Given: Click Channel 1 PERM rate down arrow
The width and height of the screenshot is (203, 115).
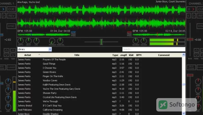Looking at the screenshot, I should click(x=7, y=55).
